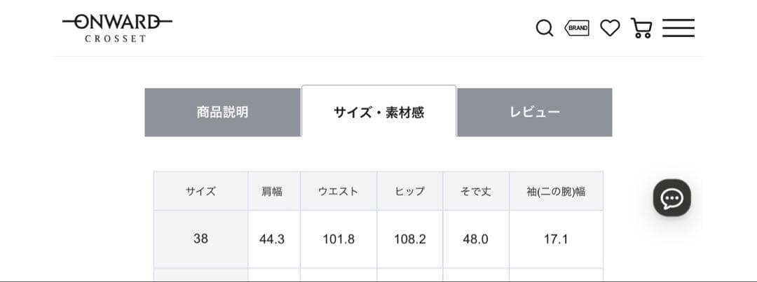Click the ヒップ column header
This screenshot has height=282, width=757.
point(409,191)
